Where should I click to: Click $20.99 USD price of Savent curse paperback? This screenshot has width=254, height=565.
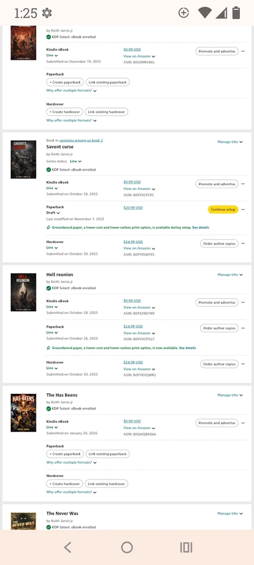pyautogui.click(x=133, y=208)
